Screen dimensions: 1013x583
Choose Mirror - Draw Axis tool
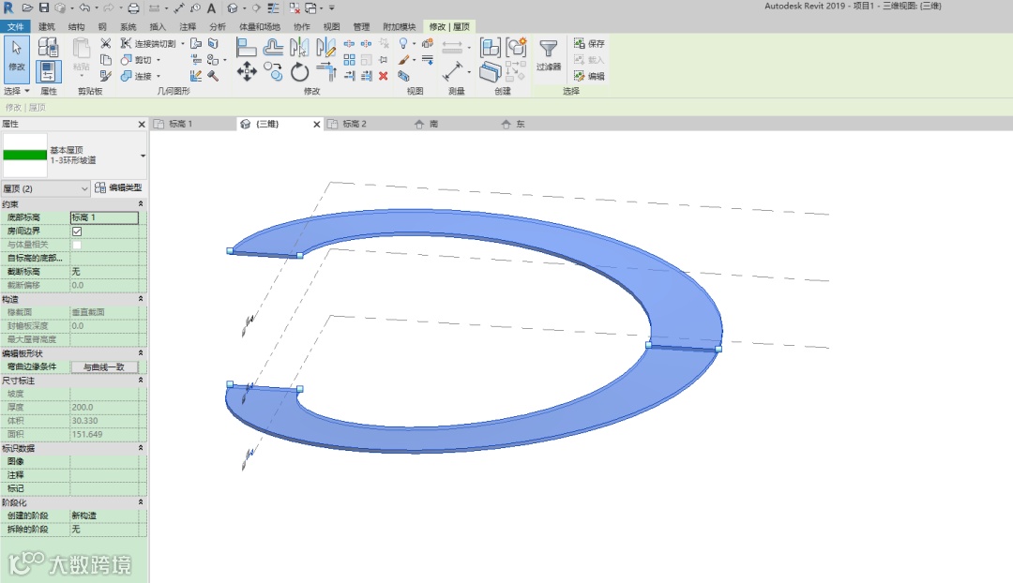click(325, 47)
